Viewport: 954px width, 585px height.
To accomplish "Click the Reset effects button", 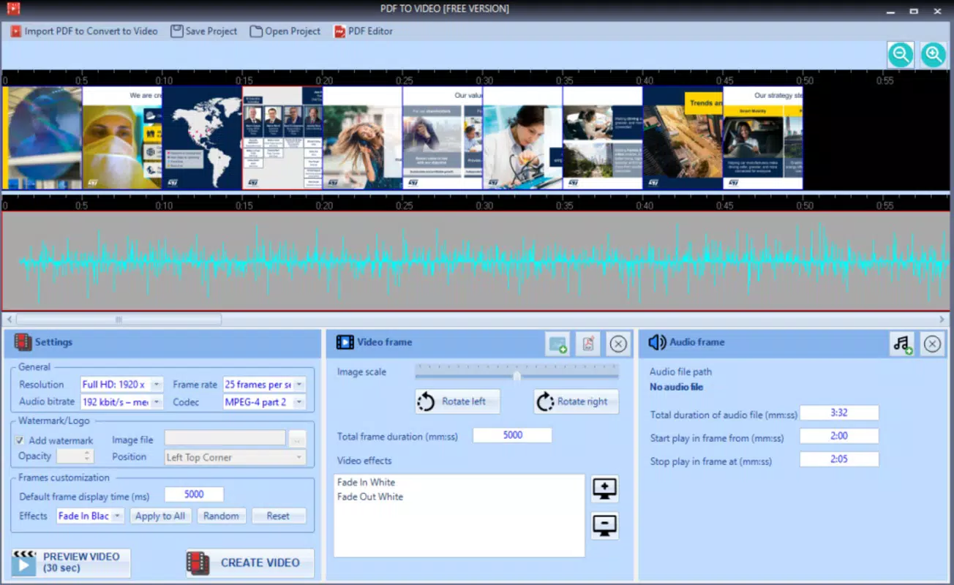I will point(278,516).
